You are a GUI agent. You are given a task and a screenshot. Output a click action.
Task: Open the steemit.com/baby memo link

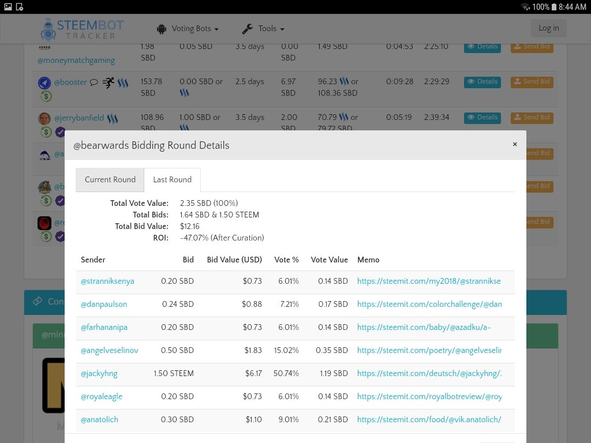pos(424,328)
